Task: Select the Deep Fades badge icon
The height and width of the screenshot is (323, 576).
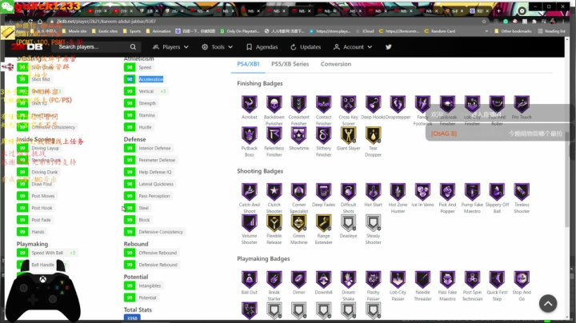Action: click(x=324, y=192)
